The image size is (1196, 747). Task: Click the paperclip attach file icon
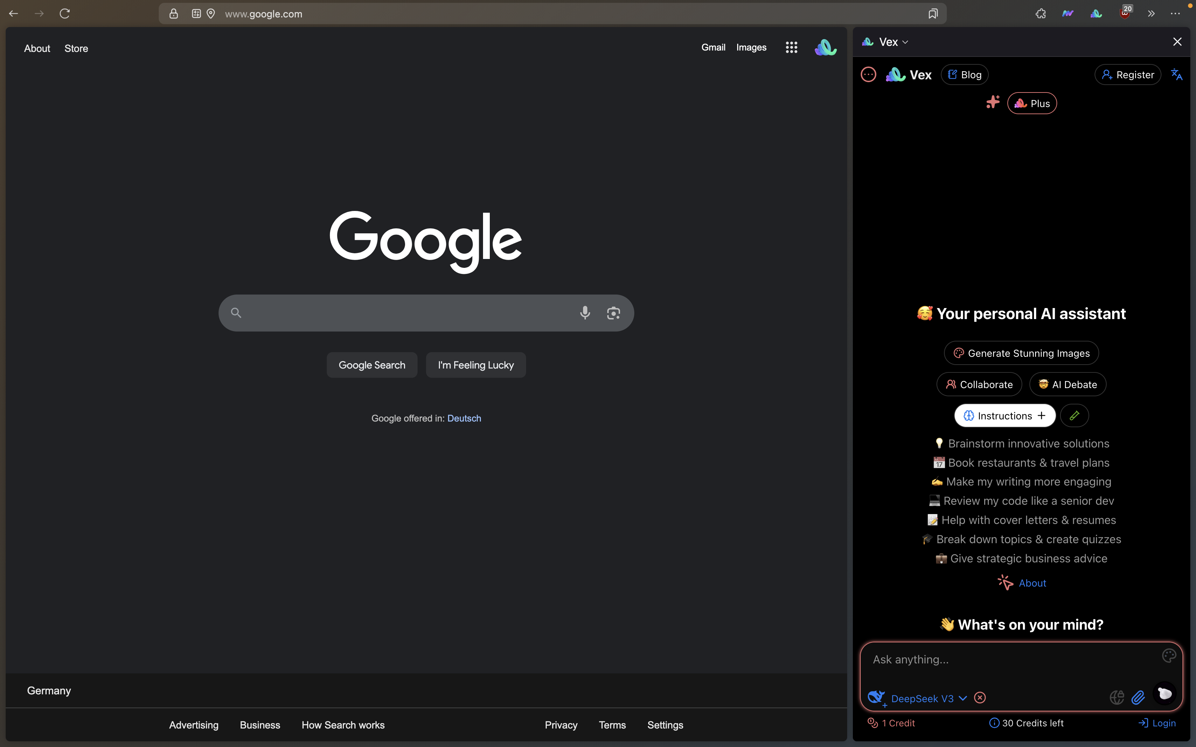(x=1138, y=697)
